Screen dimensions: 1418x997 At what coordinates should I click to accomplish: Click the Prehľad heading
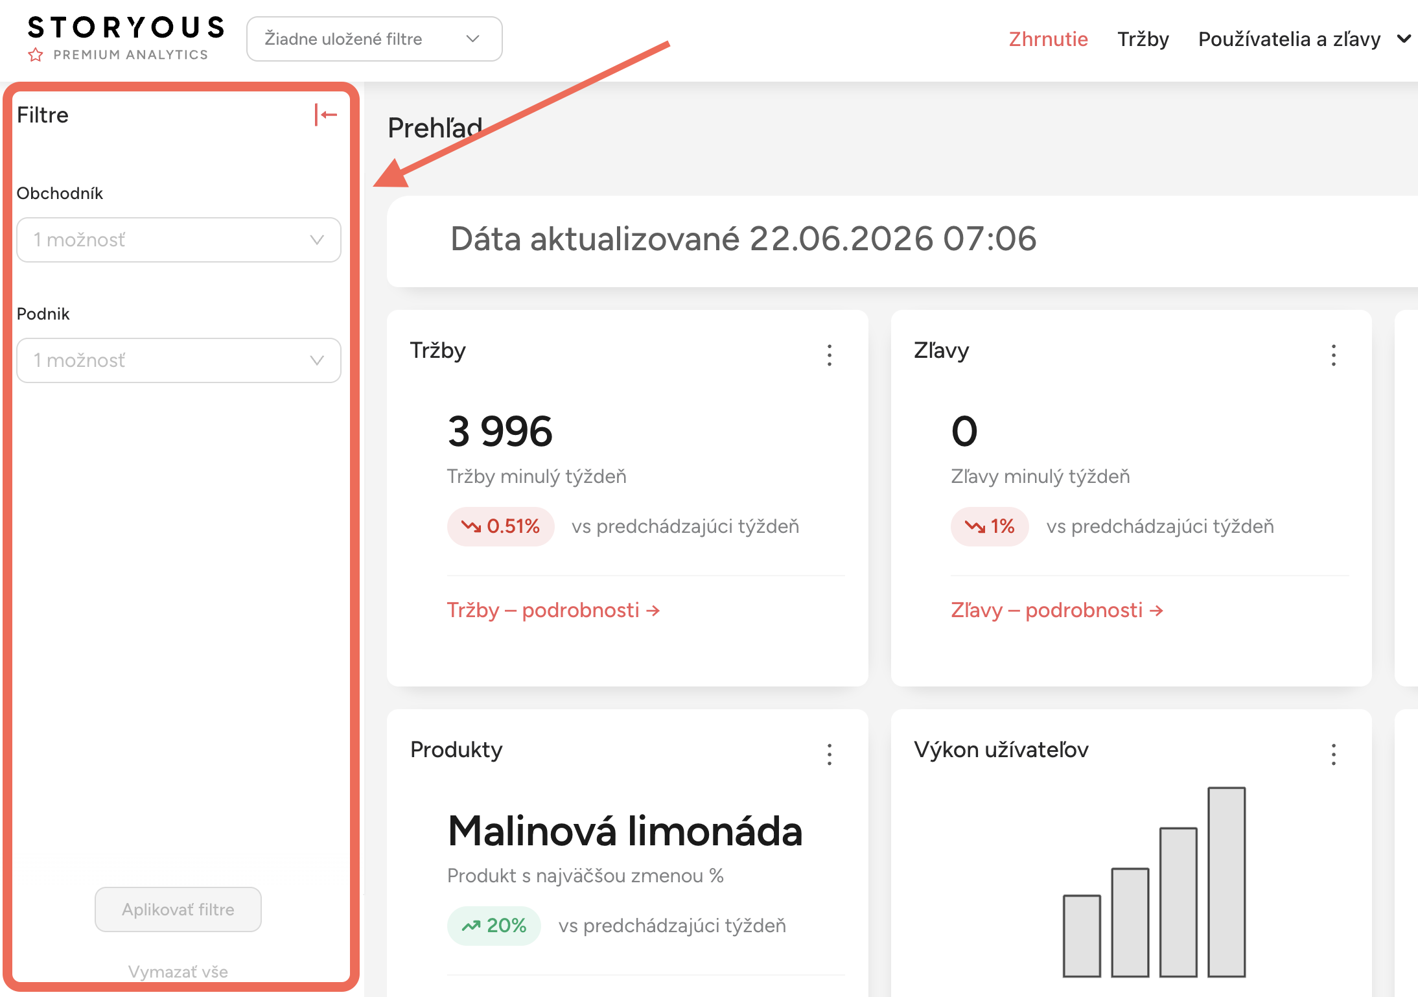point(435,128)
